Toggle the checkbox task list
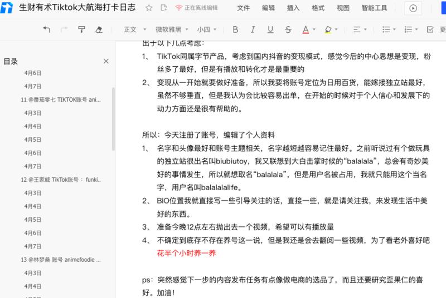 (x=431, y=29)
